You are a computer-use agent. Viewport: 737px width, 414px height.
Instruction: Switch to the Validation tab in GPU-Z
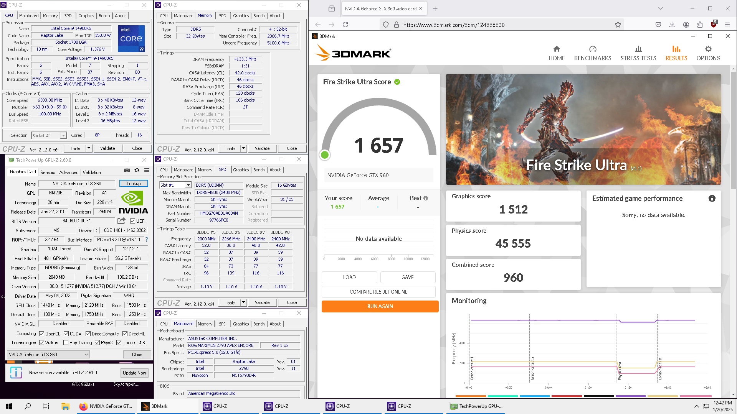92,172
